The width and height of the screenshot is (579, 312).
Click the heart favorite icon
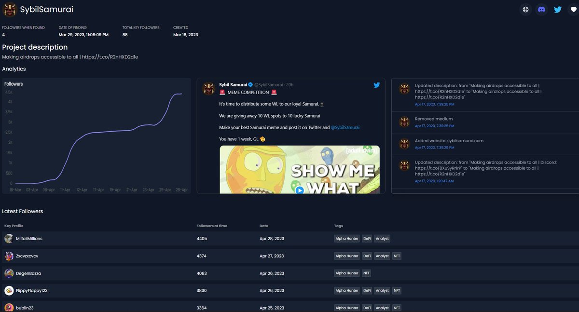574,9
